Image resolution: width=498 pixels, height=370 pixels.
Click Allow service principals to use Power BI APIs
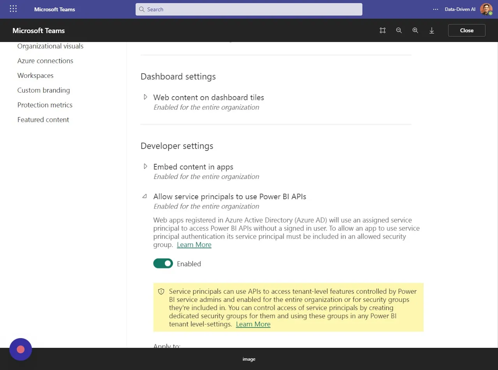[230, 196]
